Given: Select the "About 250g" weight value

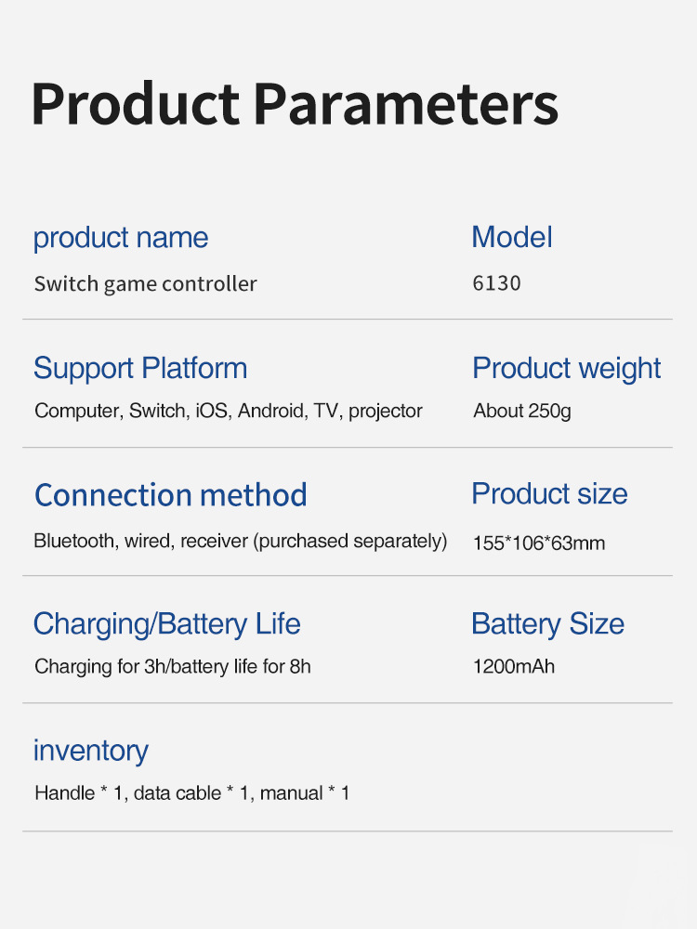Looking at the screenshot, I should [521, 411].
